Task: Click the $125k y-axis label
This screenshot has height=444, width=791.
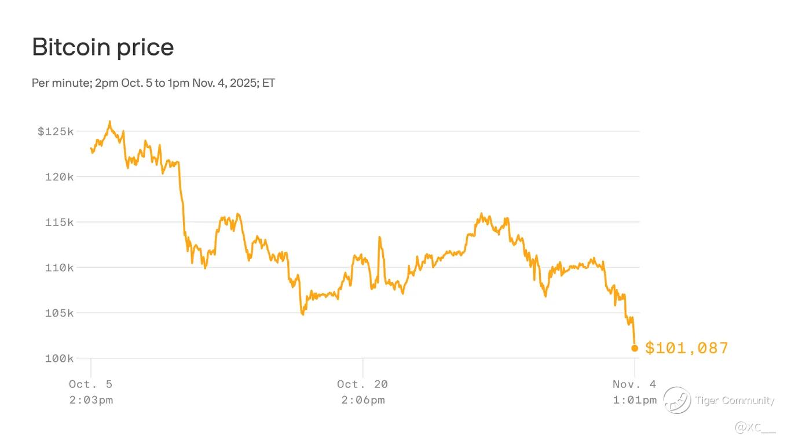Action: (x=56, y=131)
